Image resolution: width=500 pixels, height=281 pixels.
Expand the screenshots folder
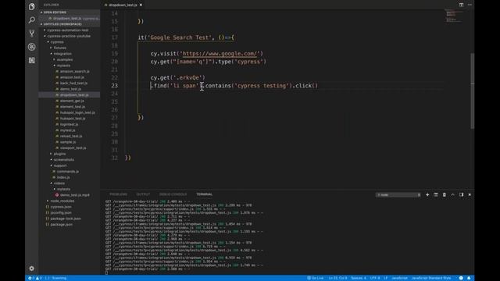pos(64,159)
